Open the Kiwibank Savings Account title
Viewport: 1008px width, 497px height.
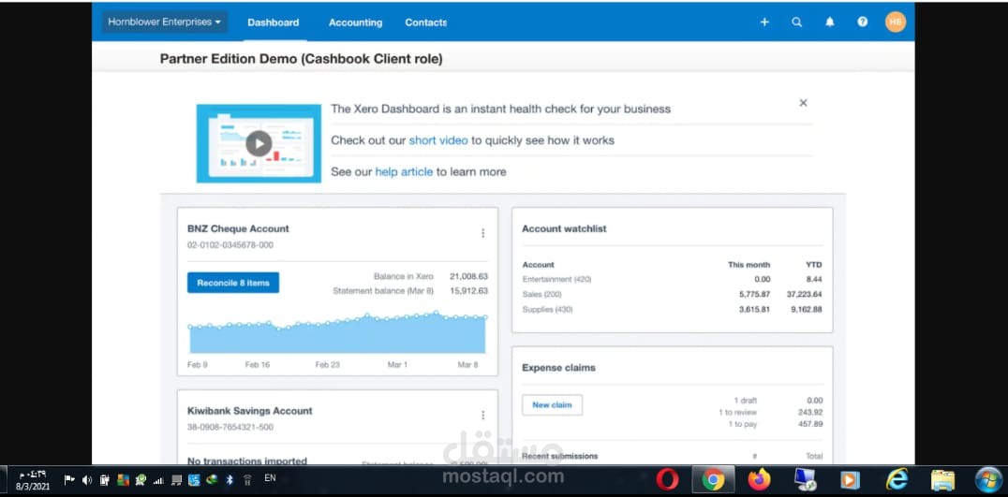250,411
